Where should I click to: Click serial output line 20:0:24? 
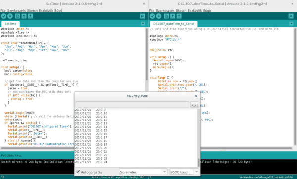[x=91, y=162]
